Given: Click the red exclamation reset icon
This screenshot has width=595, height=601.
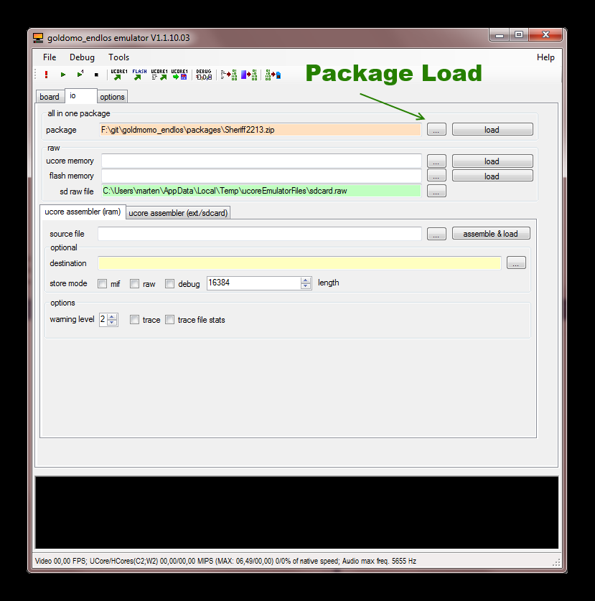Looking at the screenshot, I should point(47,75).
